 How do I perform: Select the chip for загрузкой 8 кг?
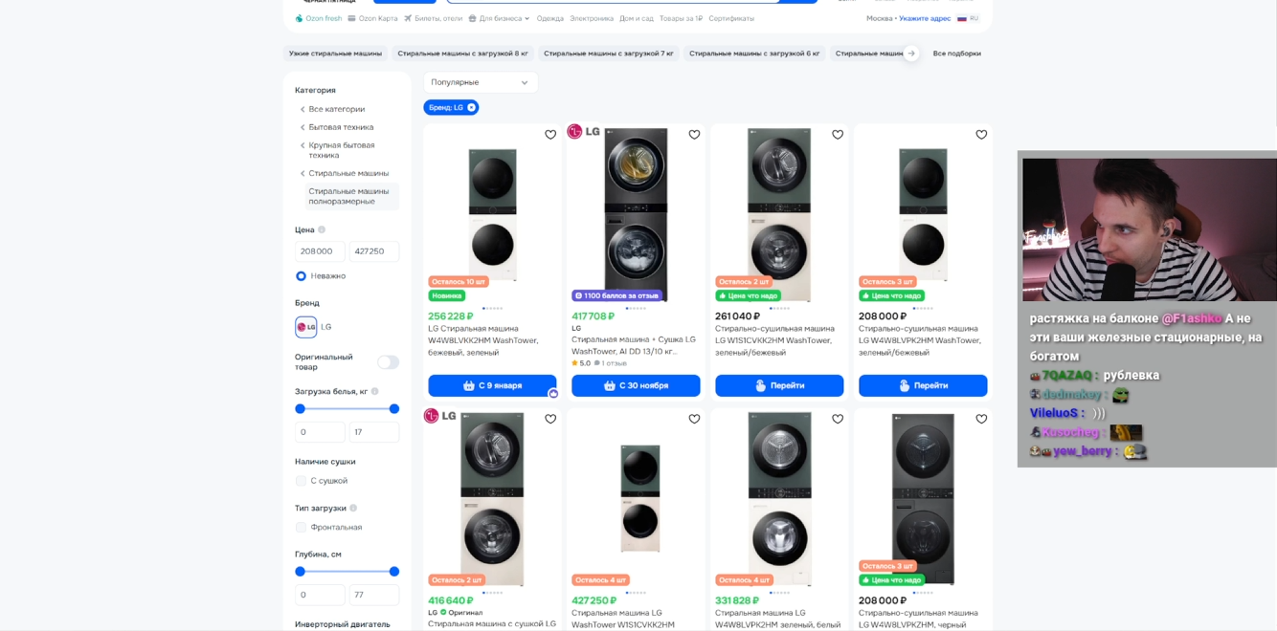pos(462,54)
